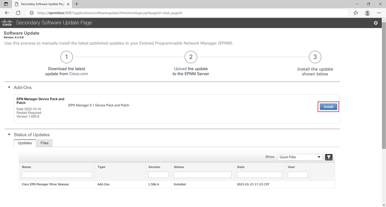
Task: Sort by the Name column header
Action: tap(26, 167)
